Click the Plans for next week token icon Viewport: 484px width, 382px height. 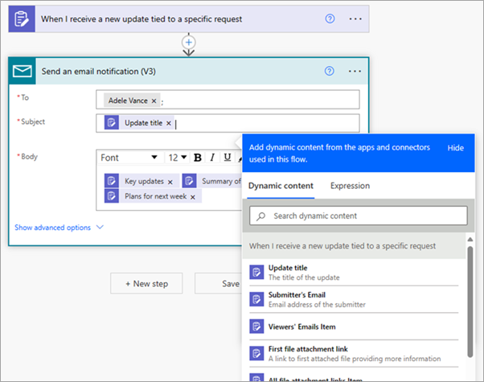click(x=112, y=195)
